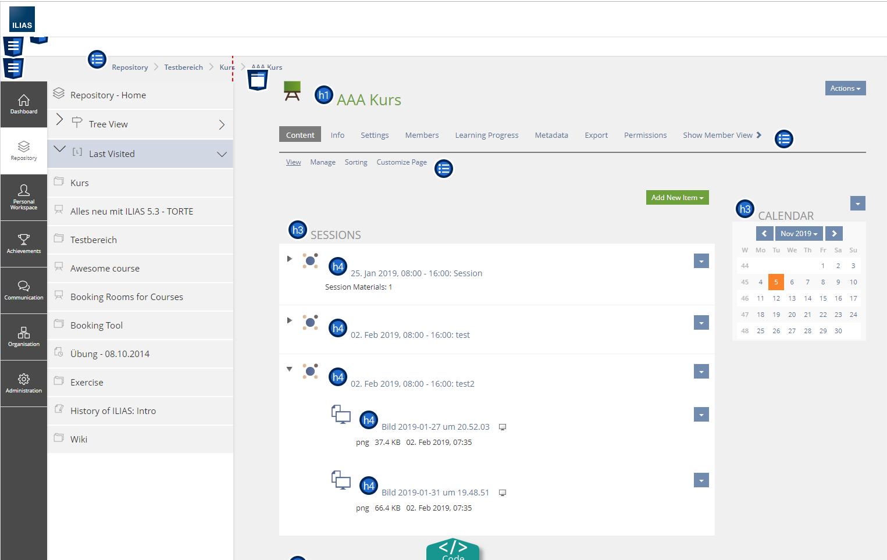Image resolution: width=887 pixels, height=560 pixels.
Task: Click the AAA Kurs course blackboard icon
Action: (x=292, y=91)
